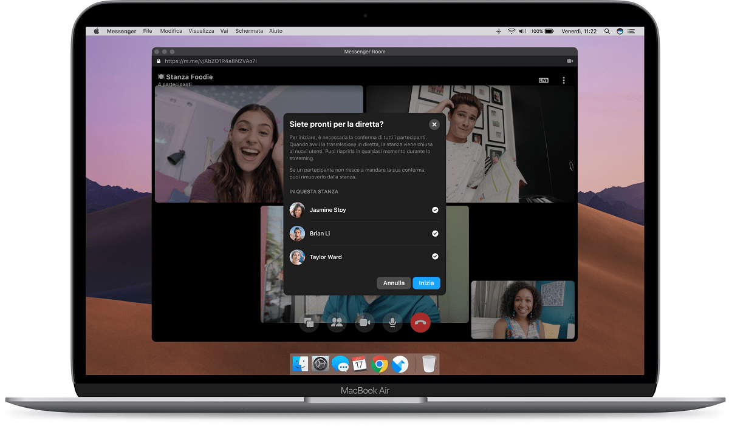Click the LIVE badge
The height and width of the screenshot is (426, 729).
click(544, 80)
